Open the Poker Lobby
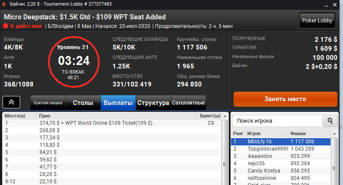The image size is (343, 185). tap(317, 21)
